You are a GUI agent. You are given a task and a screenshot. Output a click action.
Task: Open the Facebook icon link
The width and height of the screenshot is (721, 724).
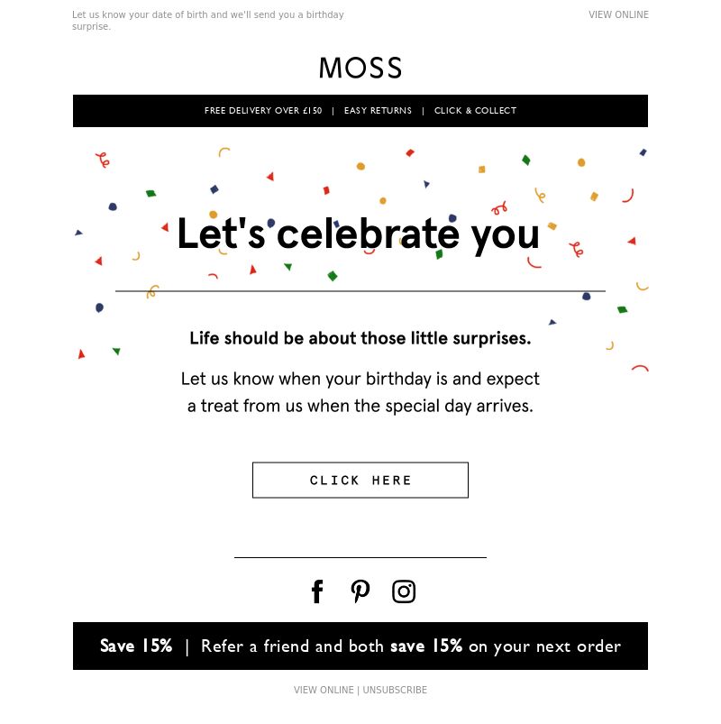317,591
